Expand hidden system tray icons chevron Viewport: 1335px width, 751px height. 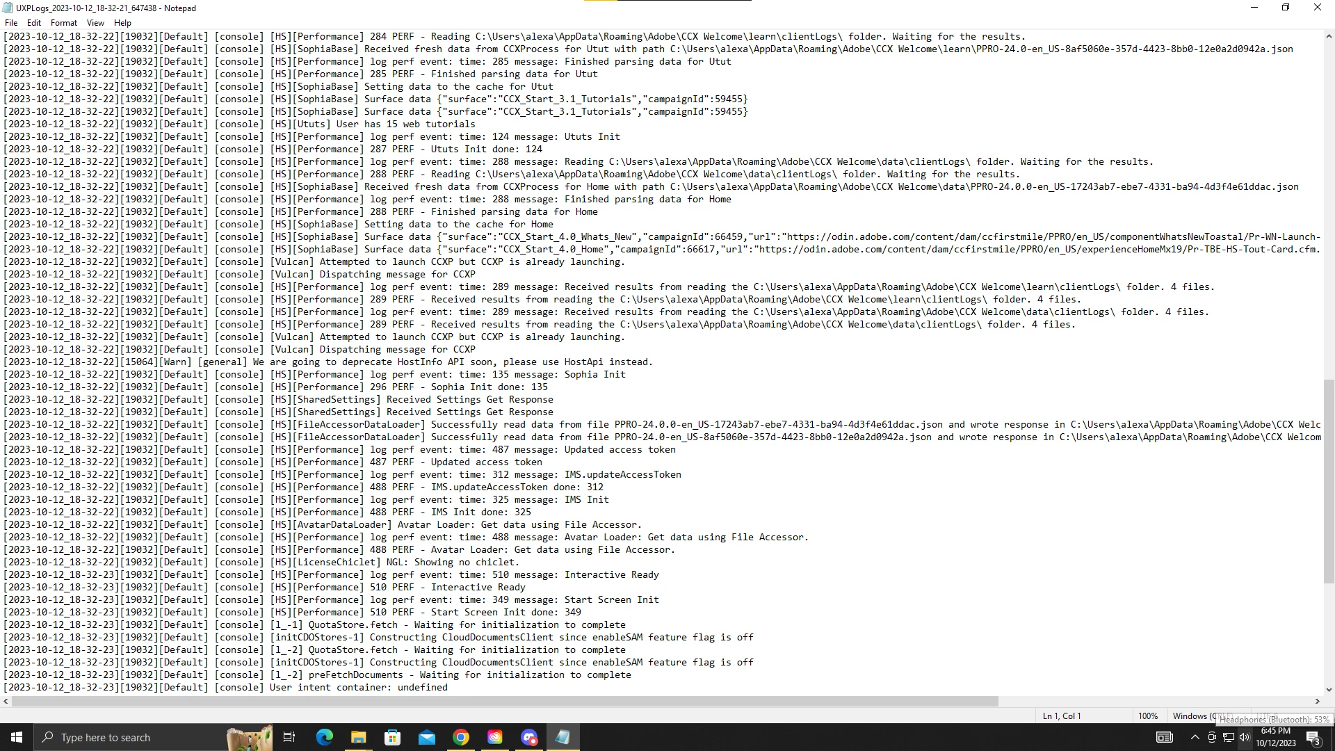[x=1195, y=738]
